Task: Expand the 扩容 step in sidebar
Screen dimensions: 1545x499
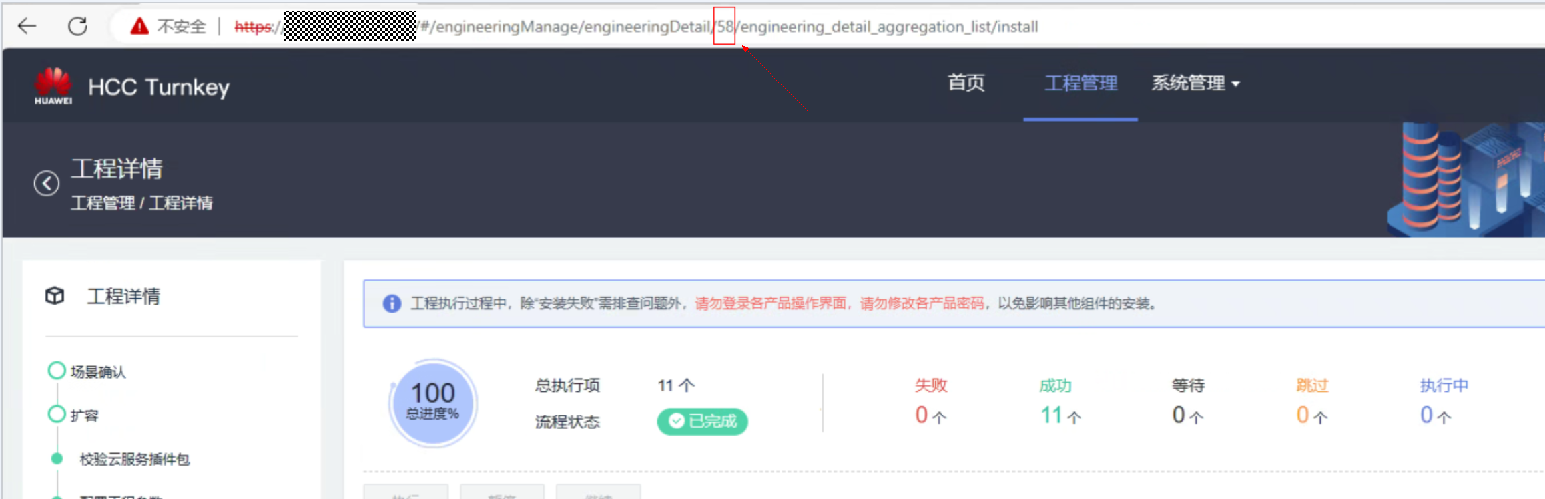Action: pos(84,415)
